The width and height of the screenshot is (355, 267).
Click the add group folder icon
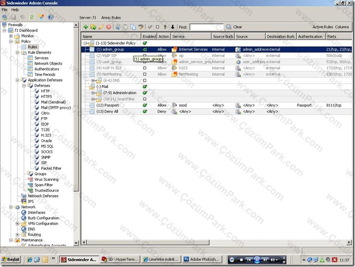tap(93, 27)
